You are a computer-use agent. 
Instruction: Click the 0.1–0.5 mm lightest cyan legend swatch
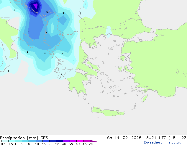(5, 141)
